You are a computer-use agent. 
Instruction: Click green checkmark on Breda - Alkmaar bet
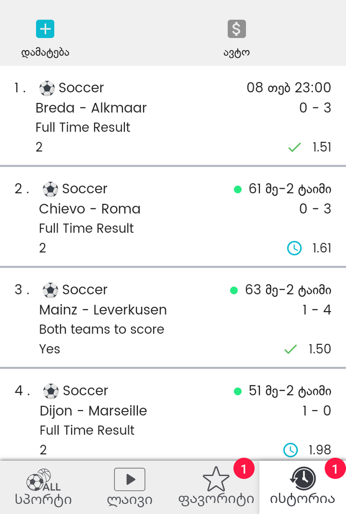[x=294, y=147]
